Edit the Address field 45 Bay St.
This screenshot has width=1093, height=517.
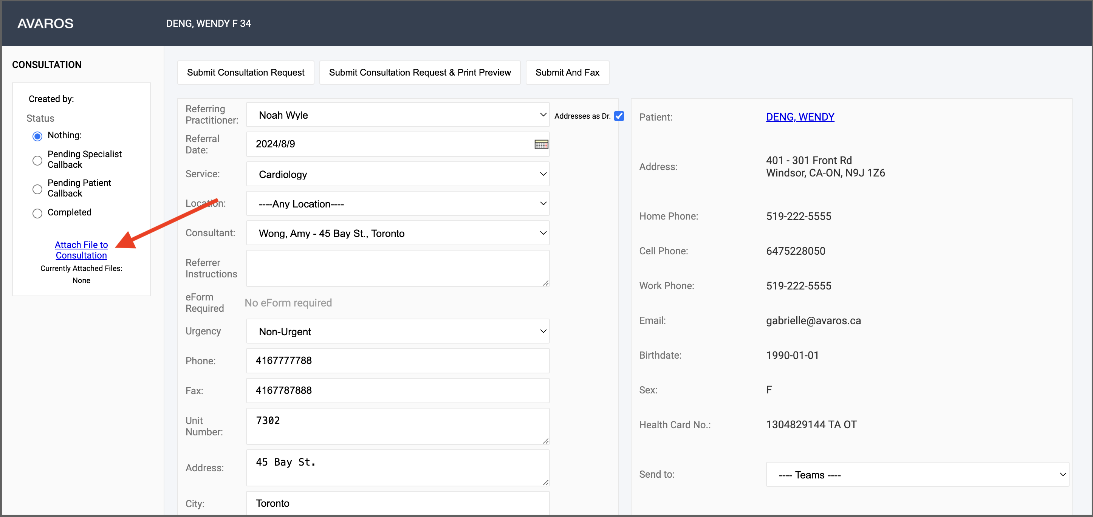398,468
